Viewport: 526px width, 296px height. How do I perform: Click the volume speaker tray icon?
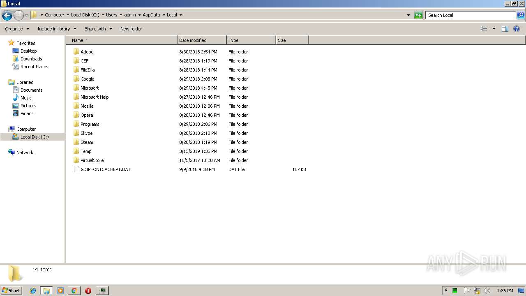click(487, 291)
